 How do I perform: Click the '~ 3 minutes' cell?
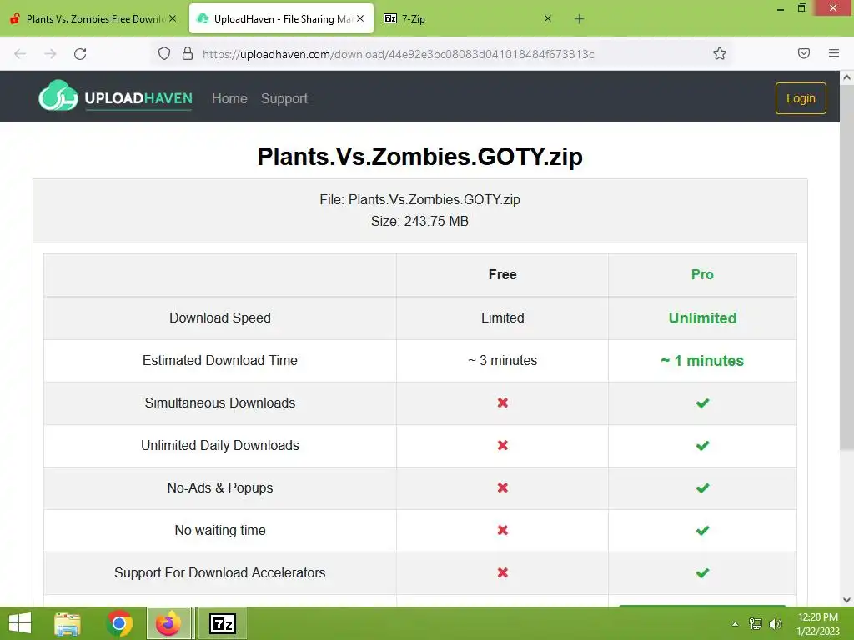(x=502, y=360)
